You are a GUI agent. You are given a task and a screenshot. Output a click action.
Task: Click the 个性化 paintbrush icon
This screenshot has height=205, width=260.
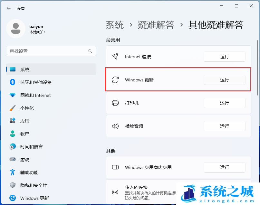[13, 108]
